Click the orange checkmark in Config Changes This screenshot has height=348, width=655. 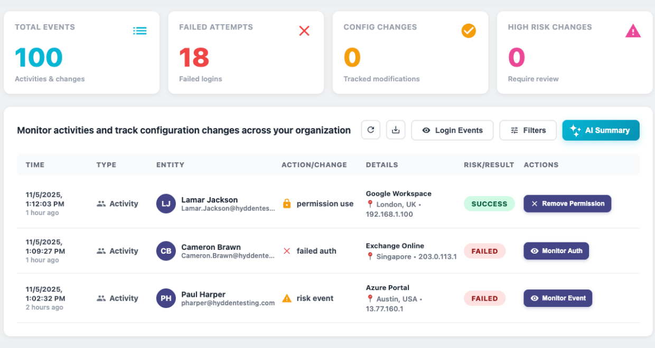click(469, 31)
